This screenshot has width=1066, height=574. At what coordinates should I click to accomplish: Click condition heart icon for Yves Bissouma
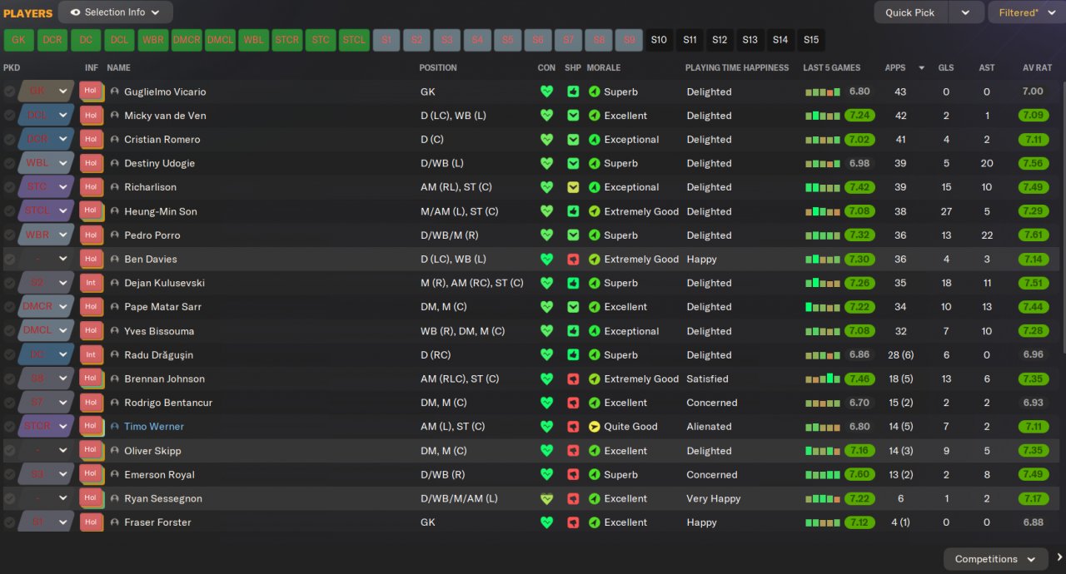tap(546, 331)
